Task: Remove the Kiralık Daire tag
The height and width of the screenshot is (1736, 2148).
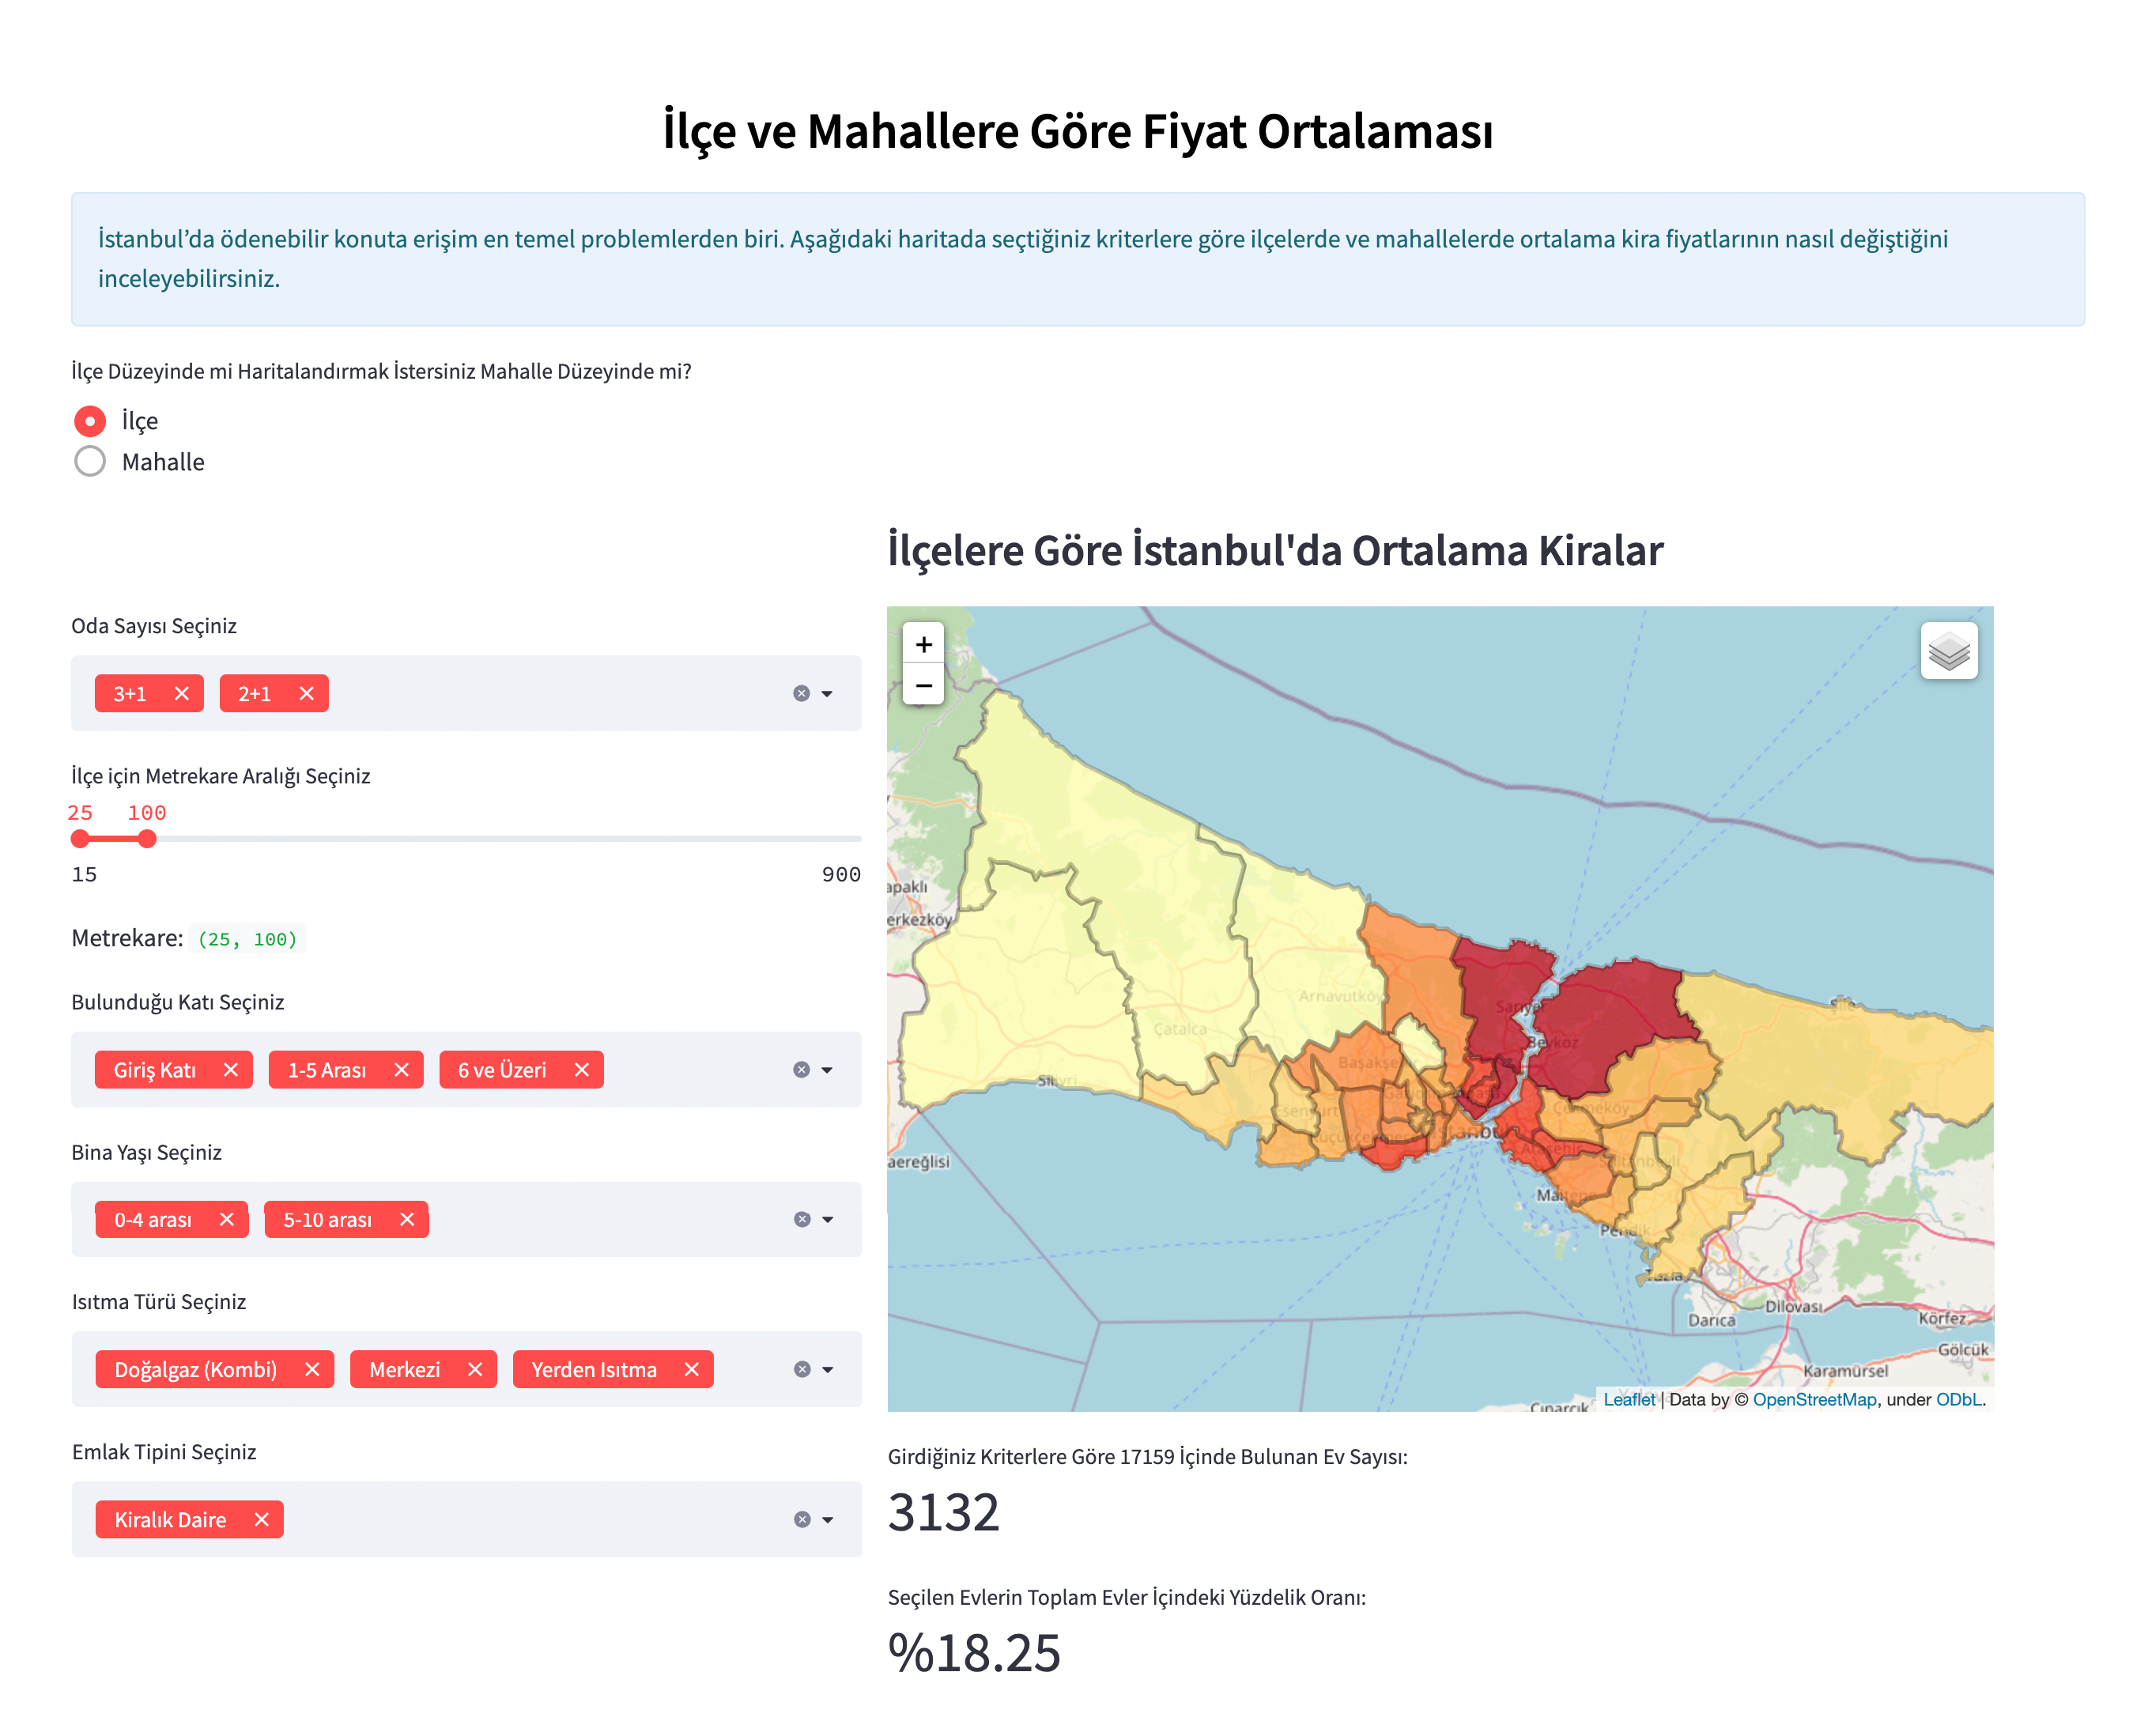Action: [x=261, y=1520]
